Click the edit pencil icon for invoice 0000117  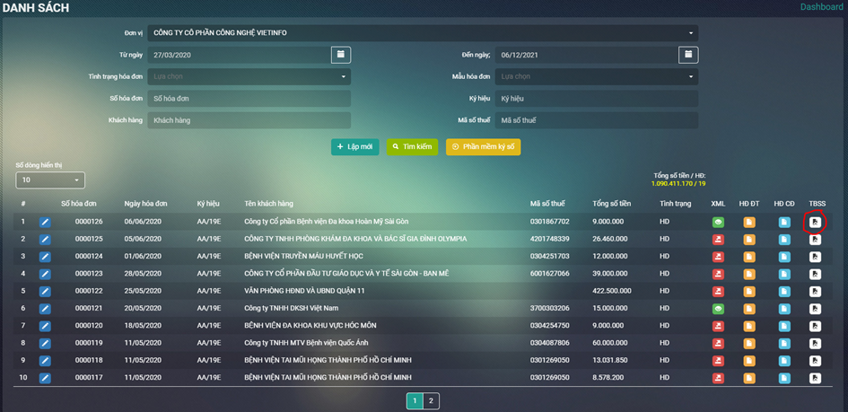45,378
